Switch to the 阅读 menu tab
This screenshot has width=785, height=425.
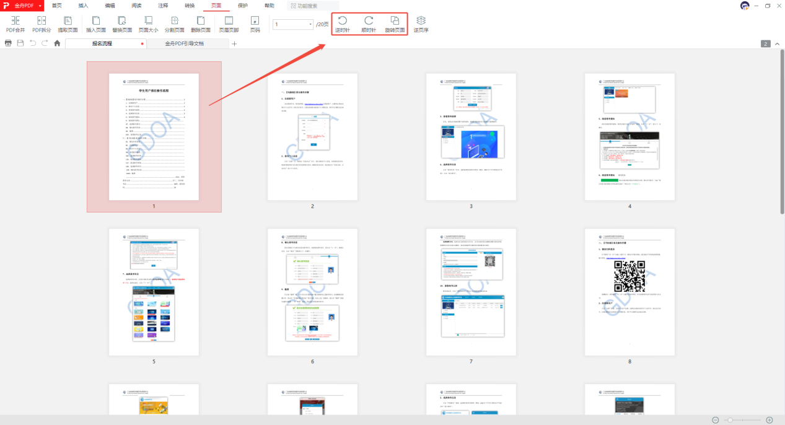click(136, 5)
